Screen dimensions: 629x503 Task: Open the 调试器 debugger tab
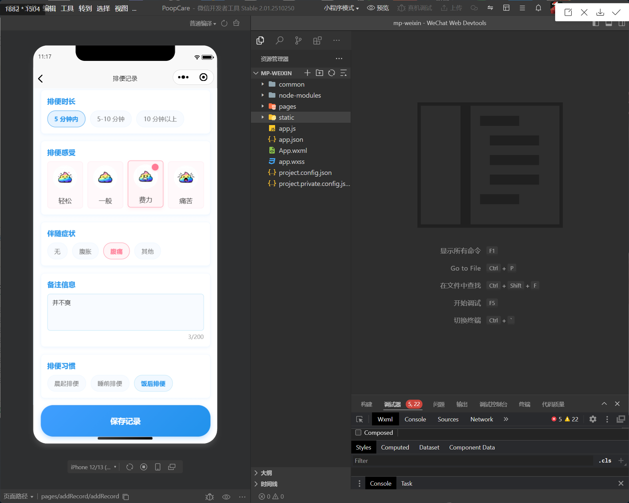coord(392,404)
